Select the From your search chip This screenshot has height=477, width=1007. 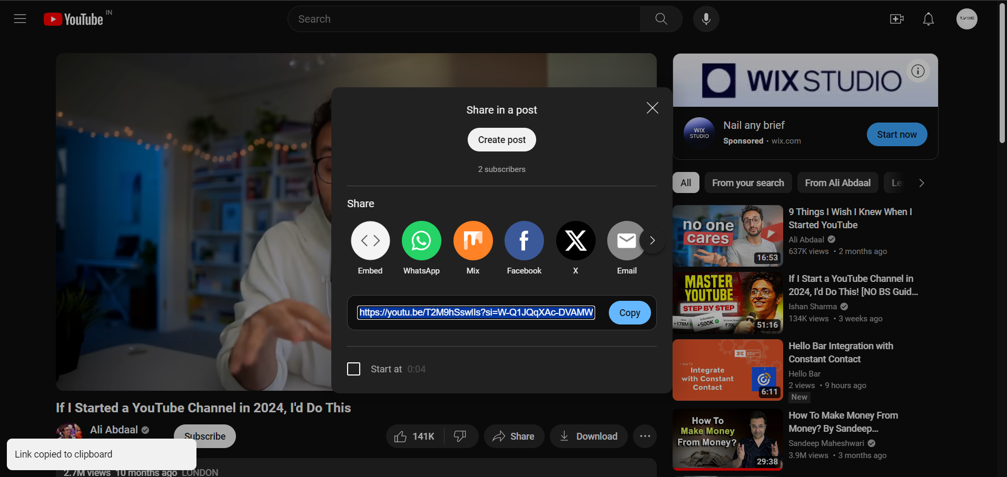pos(748,183)
